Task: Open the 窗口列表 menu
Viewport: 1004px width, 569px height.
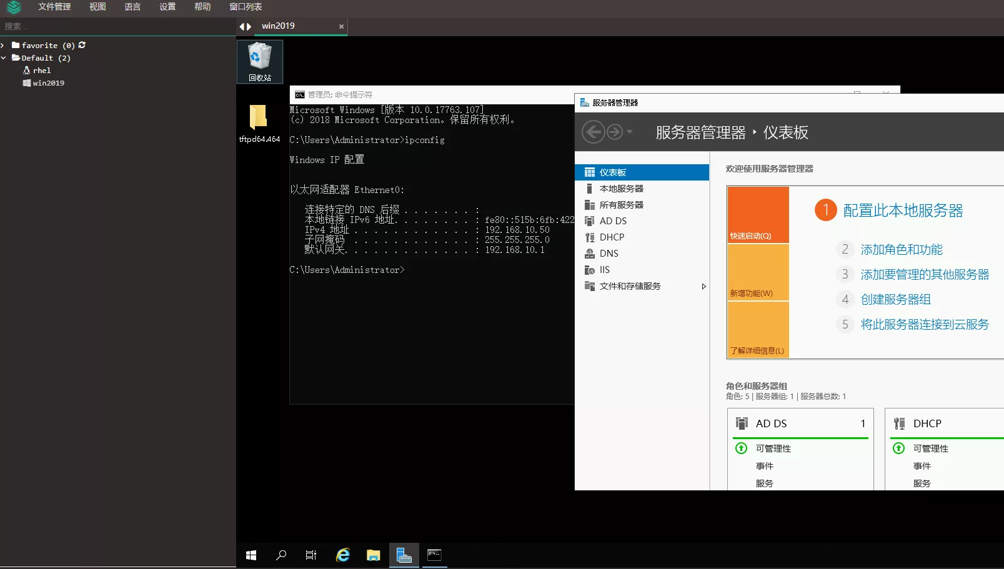Action: [x=246, y=7]
